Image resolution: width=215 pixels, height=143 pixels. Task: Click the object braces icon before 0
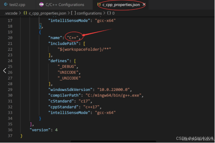(109, 13)
